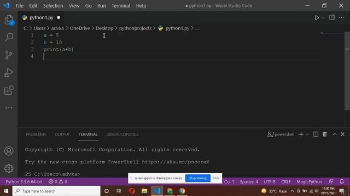This screenshot has height=196, width=350.
Task: Open the Search view in activity bar
Action: click(x=9, y=37)
